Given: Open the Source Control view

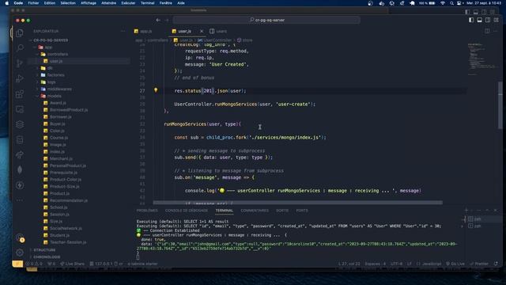Looking at the screenshot, I should (x=20, y=63).
